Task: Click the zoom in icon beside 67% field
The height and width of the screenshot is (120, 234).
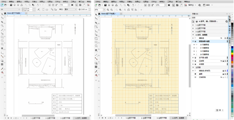Action: [x=108, y=10]
